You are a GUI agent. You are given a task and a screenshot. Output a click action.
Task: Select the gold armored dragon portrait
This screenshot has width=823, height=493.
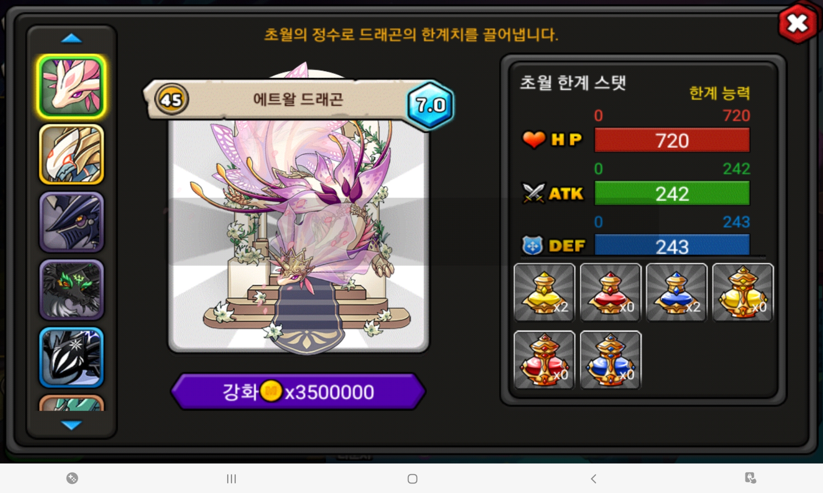click(72, 154)
